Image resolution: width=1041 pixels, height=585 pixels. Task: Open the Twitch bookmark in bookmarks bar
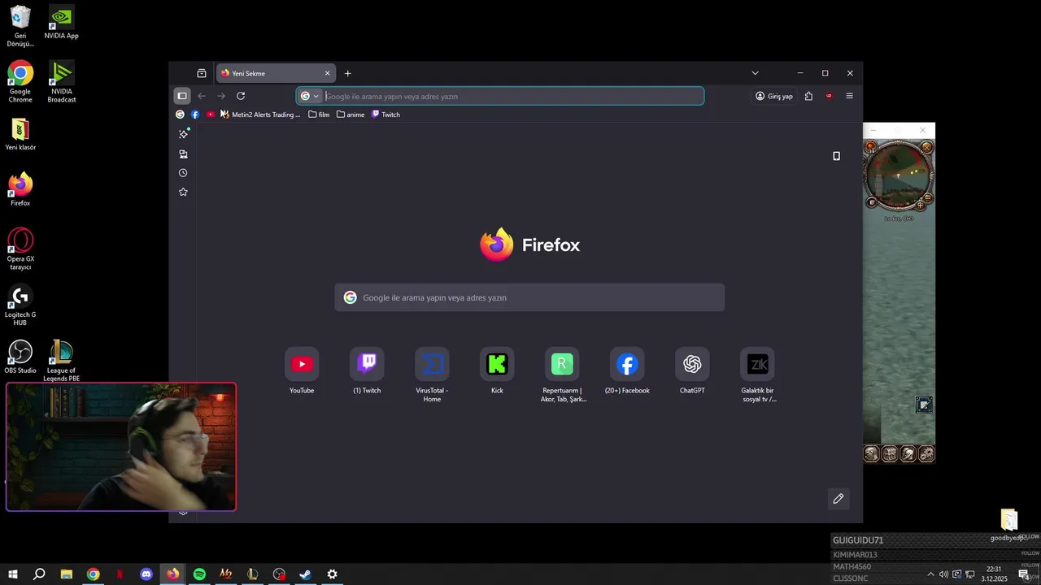tap(385, 115)
